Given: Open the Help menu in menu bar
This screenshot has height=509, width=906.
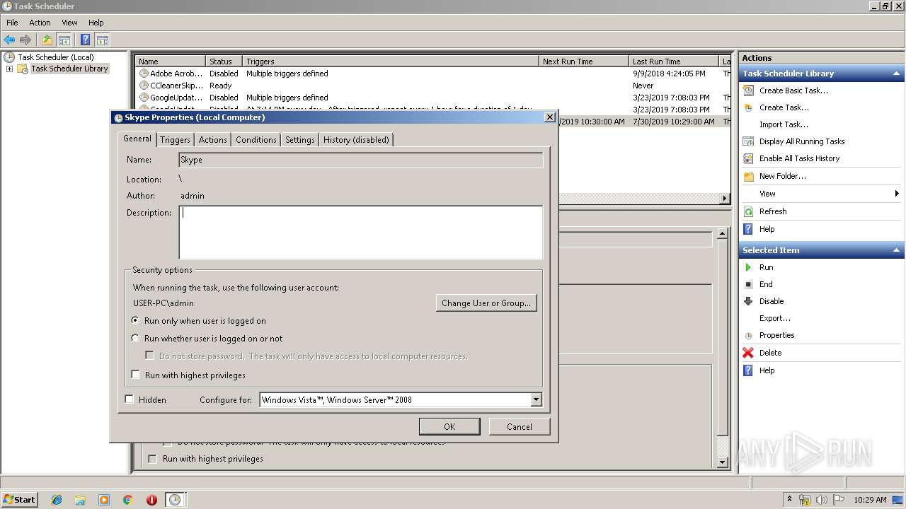Looking at the screenshot, I should (x=96, y=23).
